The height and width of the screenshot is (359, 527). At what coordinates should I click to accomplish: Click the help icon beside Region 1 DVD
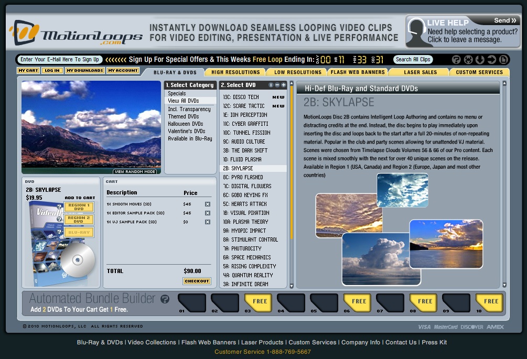coord(59,206)
